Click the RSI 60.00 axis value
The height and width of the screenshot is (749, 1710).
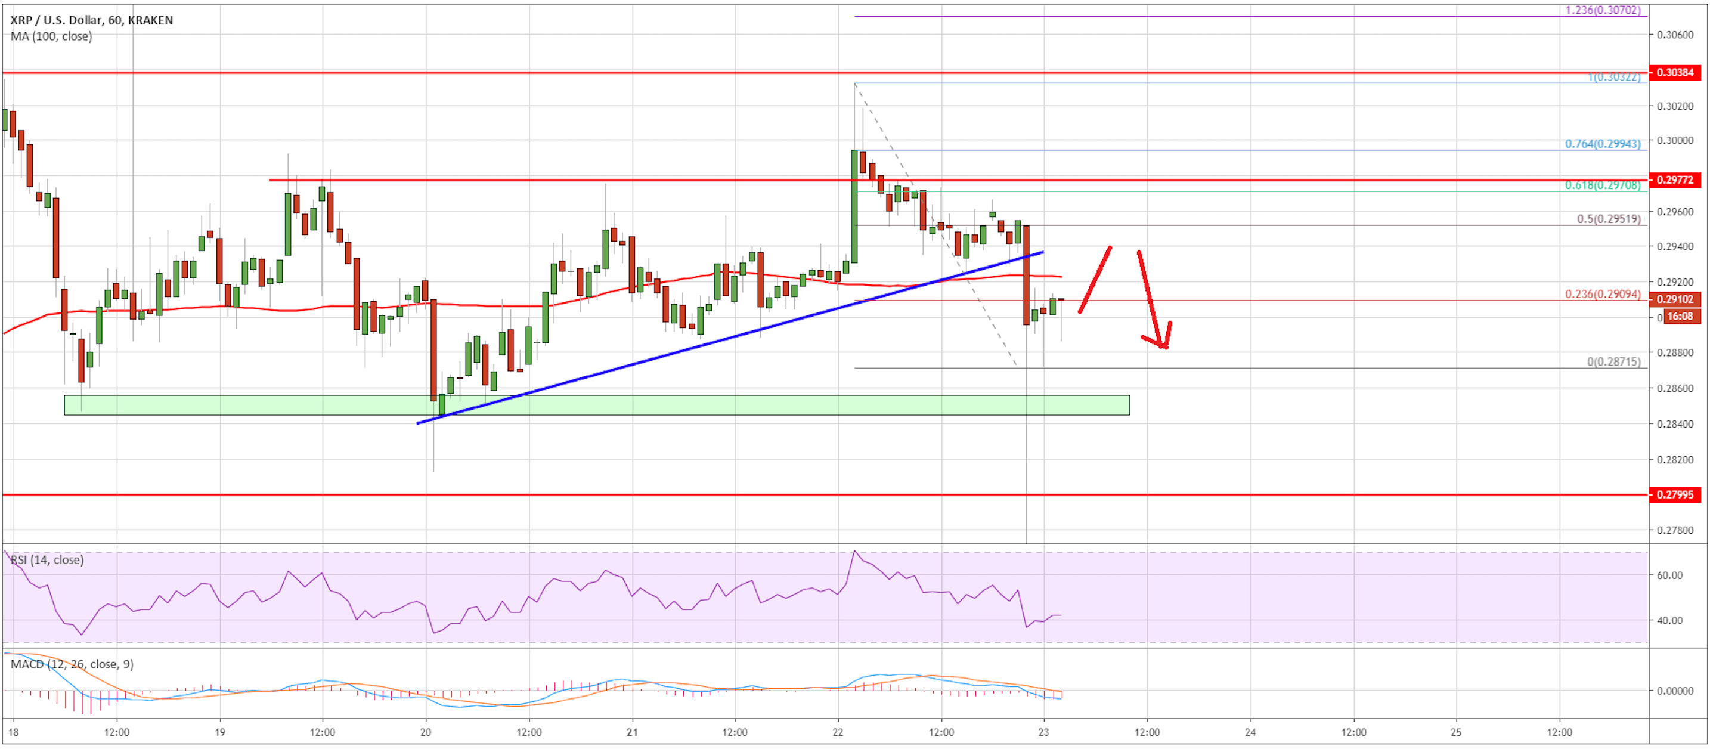[1669, 575]
